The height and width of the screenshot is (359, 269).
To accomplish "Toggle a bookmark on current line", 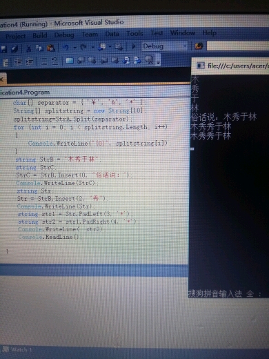I will coord(70,61).
